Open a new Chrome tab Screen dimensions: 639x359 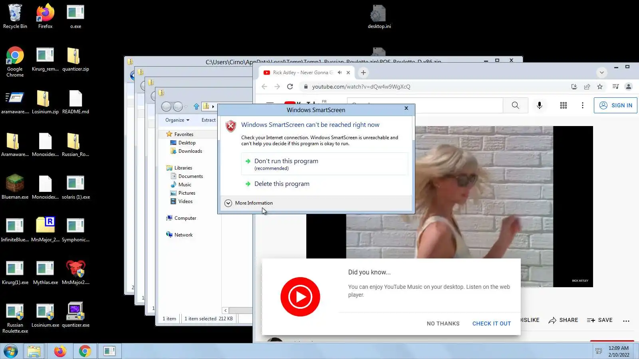363,73
